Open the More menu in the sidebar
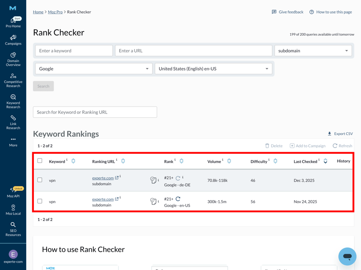361x270 pixels. (x=13, y=142)
